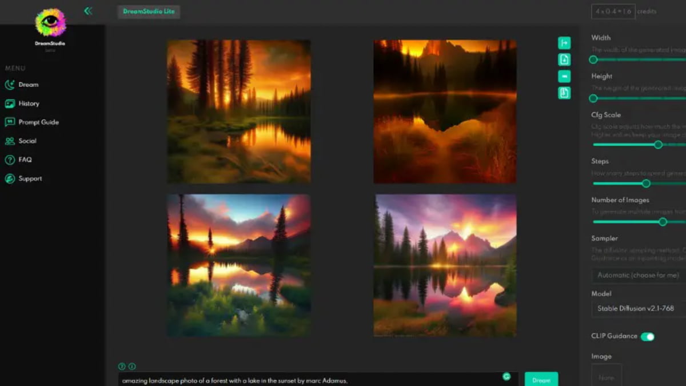Open the FAQ menu item
686x386 pixels.
pyautogui.click(x=25, y=160)
